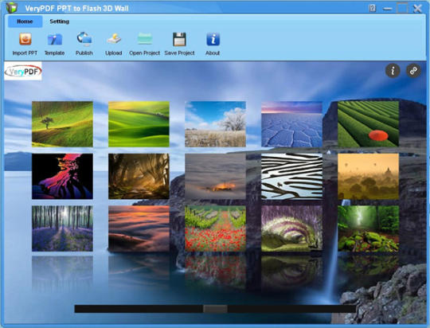Click the 3D wall scrollbar handle
Screen dimensions: 430x328
(x=215, y=309)
